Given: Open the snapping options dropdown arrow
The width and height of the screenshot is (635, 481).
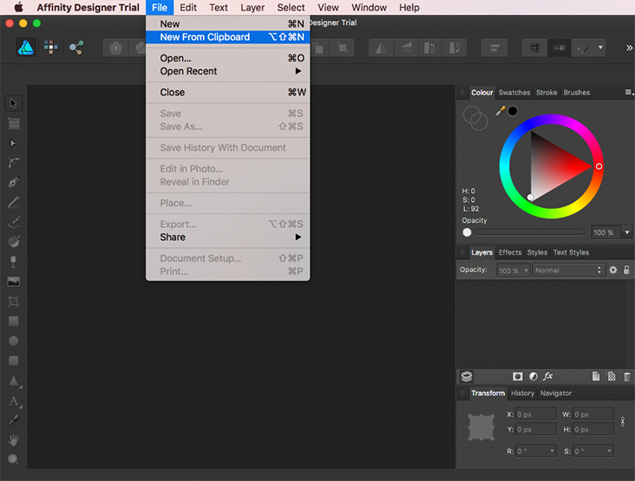Looking at the screenshot, I should pos(600,48).
